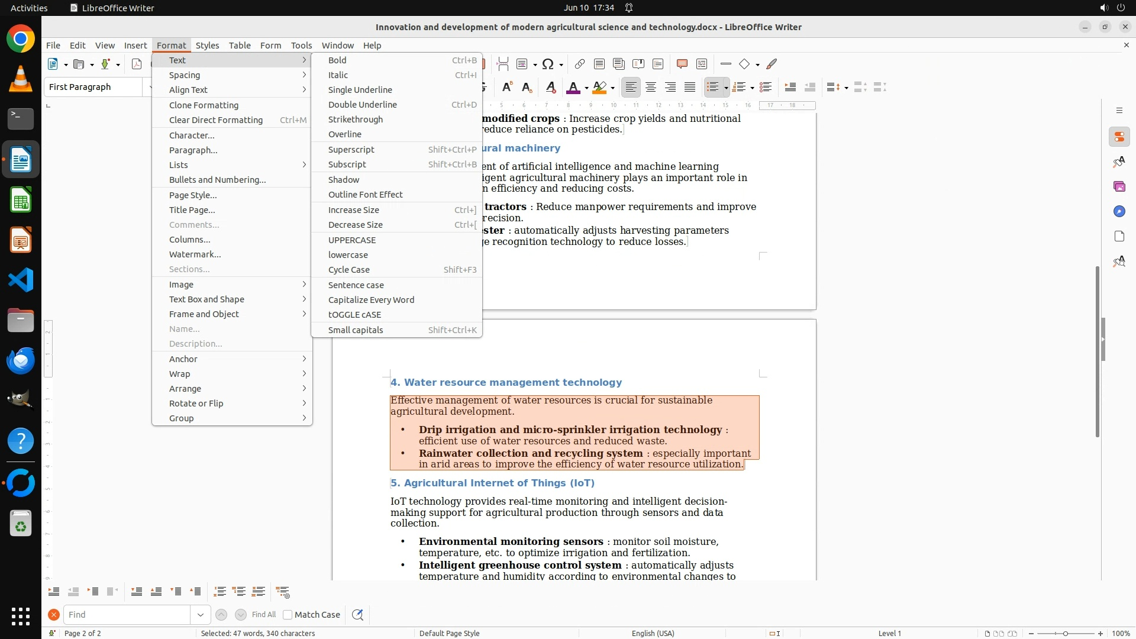Click the Increase Indent icon
Image resolution: width=1136 pixels, height=639 pixels.
pos(790,88)
